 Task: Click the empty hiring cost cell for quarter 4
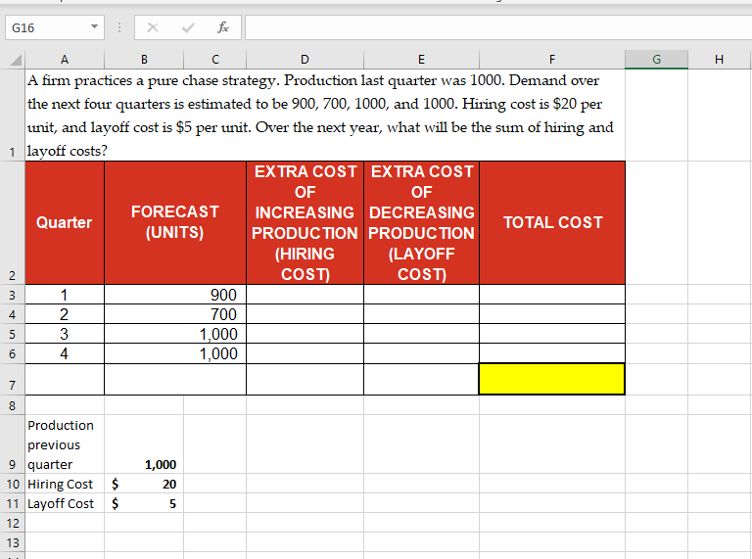305,353
